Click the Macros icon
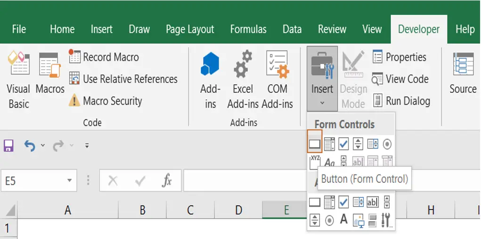Viewport: 481px width, 239px height. [50, 74]
